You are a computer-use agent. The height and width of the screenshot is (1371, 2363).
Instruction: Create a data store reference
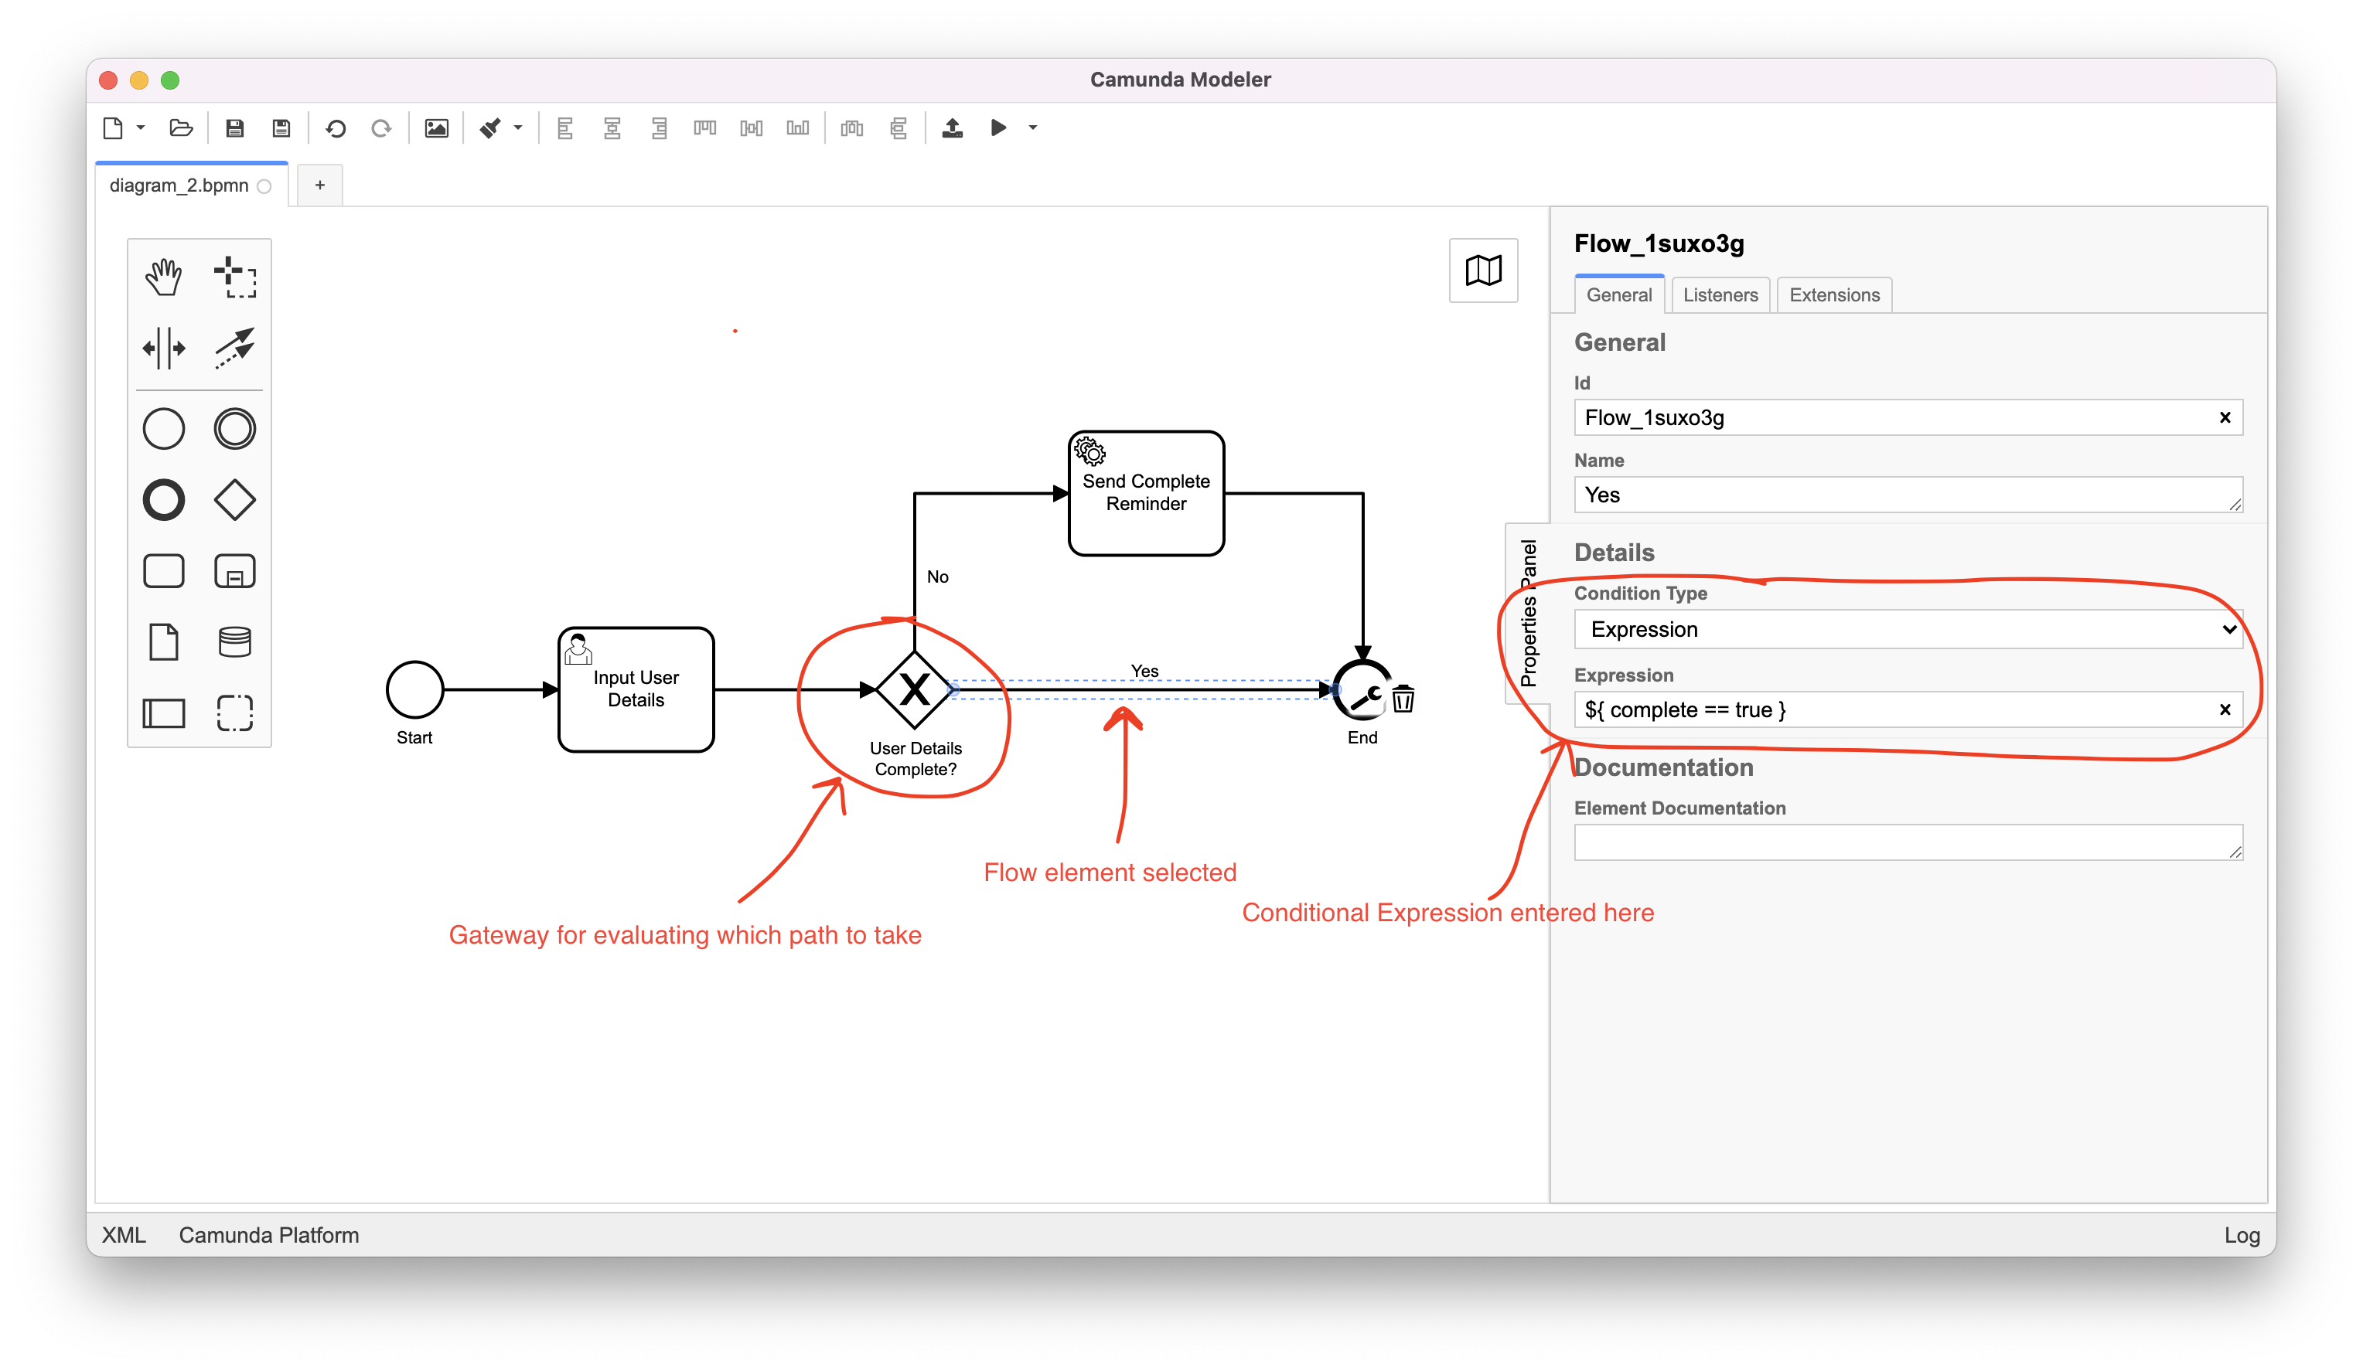click(234, 642)
